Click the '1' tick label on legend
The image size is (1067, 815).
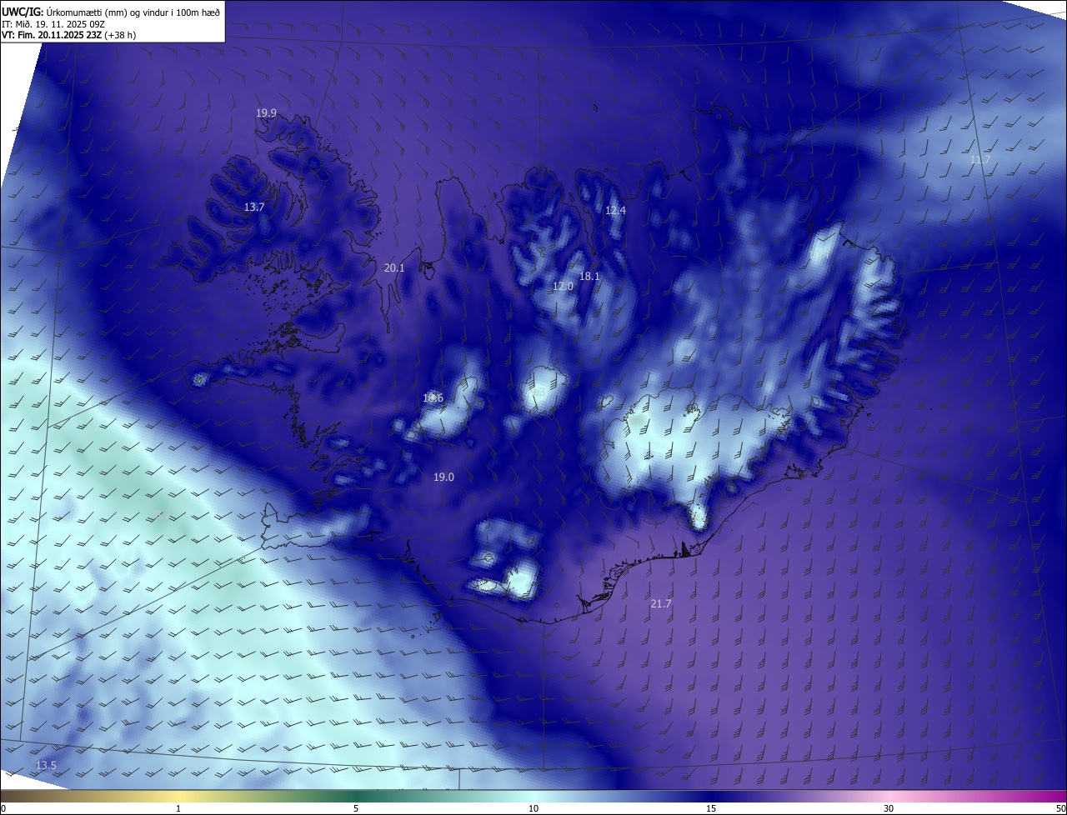click(178, 808)
